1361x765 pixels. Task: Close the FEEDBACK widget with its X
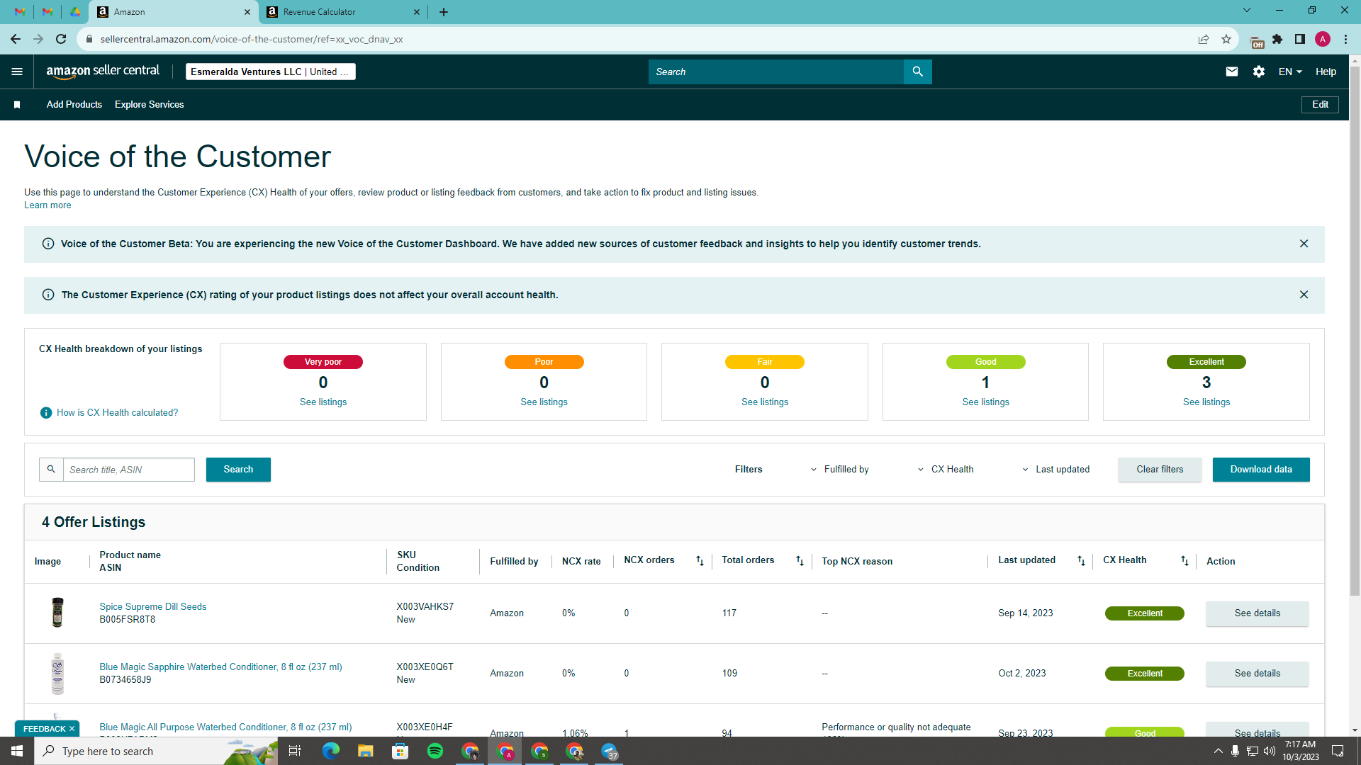coord(72,729)
